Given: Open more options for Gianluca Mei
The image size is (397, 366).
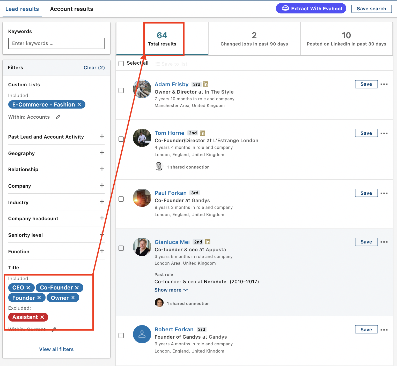Looking at the screenshot, I should [384, 242].
